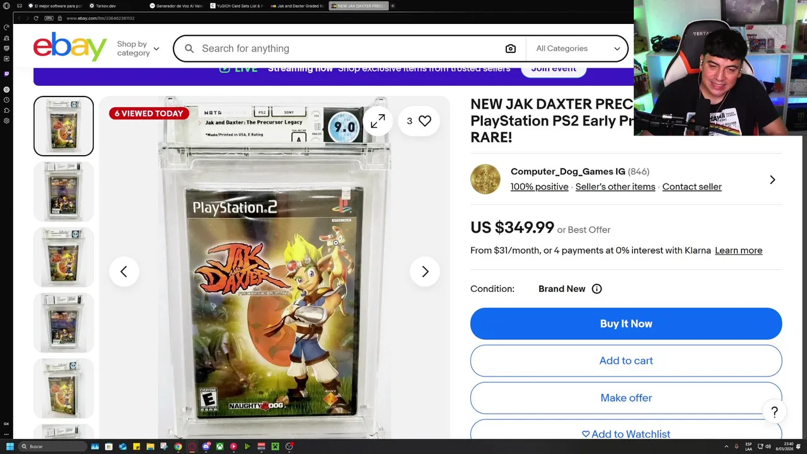This screenshot has height=454, width=807.
Task: Click Join event button in banner
Action: 554,69
